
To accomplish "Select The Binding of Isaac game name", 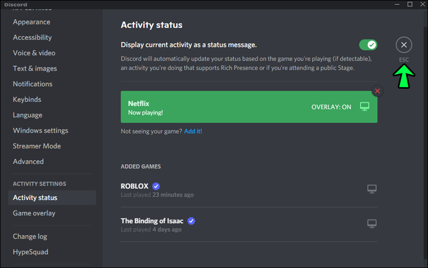I will [152, 221].
